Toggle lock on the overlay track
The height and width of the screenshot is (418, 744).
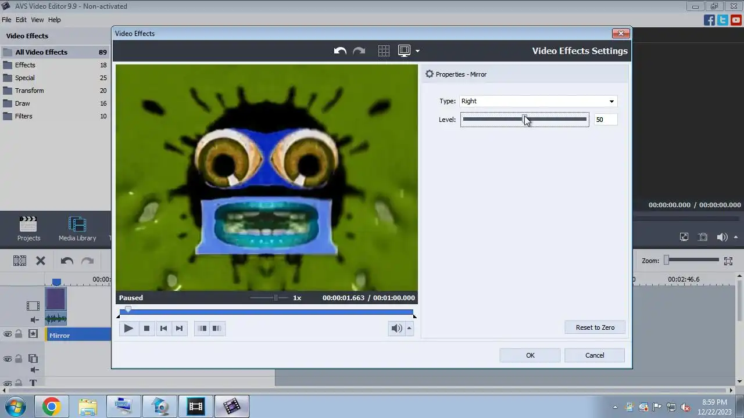[x=19, y=359]
